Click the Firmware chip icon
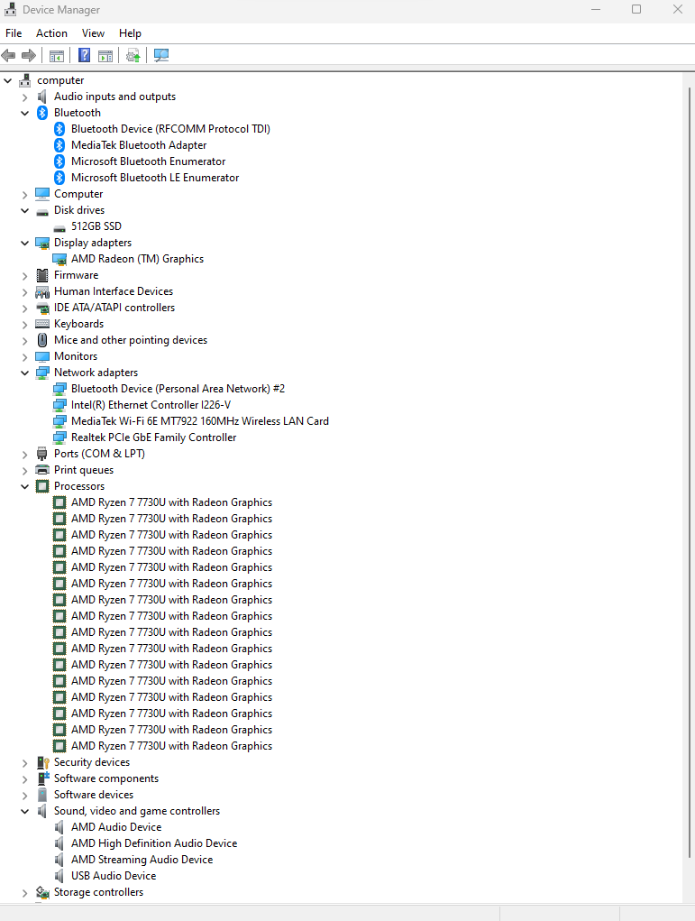The image size is (695, 921). click(x=42, y=275)
